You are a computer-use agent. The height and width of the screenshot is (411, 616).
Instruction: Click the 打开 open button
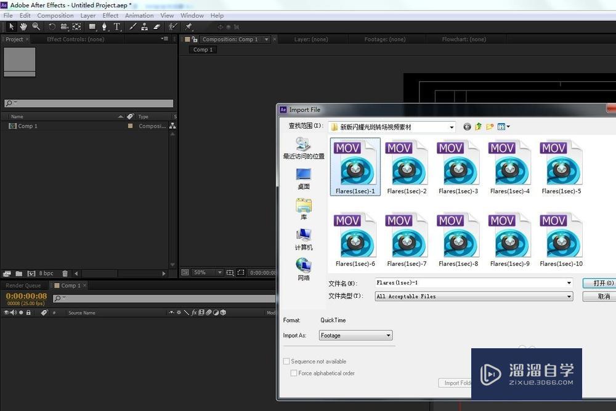599,283
